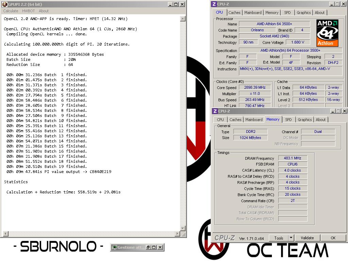Maximize the Gestione attività minimized window
Screen dimensions: 348x261
click(154, 247)
